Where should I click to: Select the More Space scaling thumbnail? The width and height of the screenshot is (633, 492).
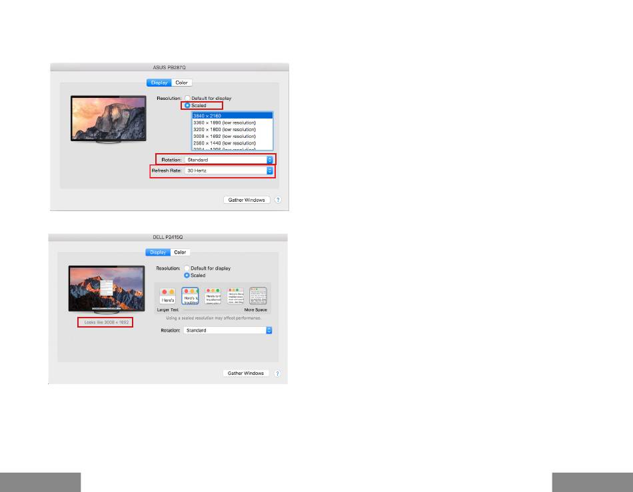pos(258,296)
